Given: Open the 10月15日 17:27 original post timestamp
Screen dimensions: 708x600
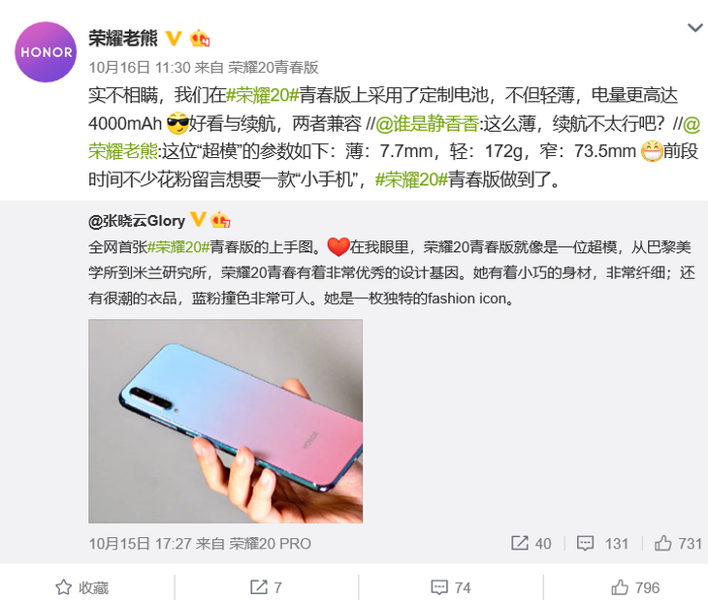Looking at the screenshot, I should click(x=140, y=544).
